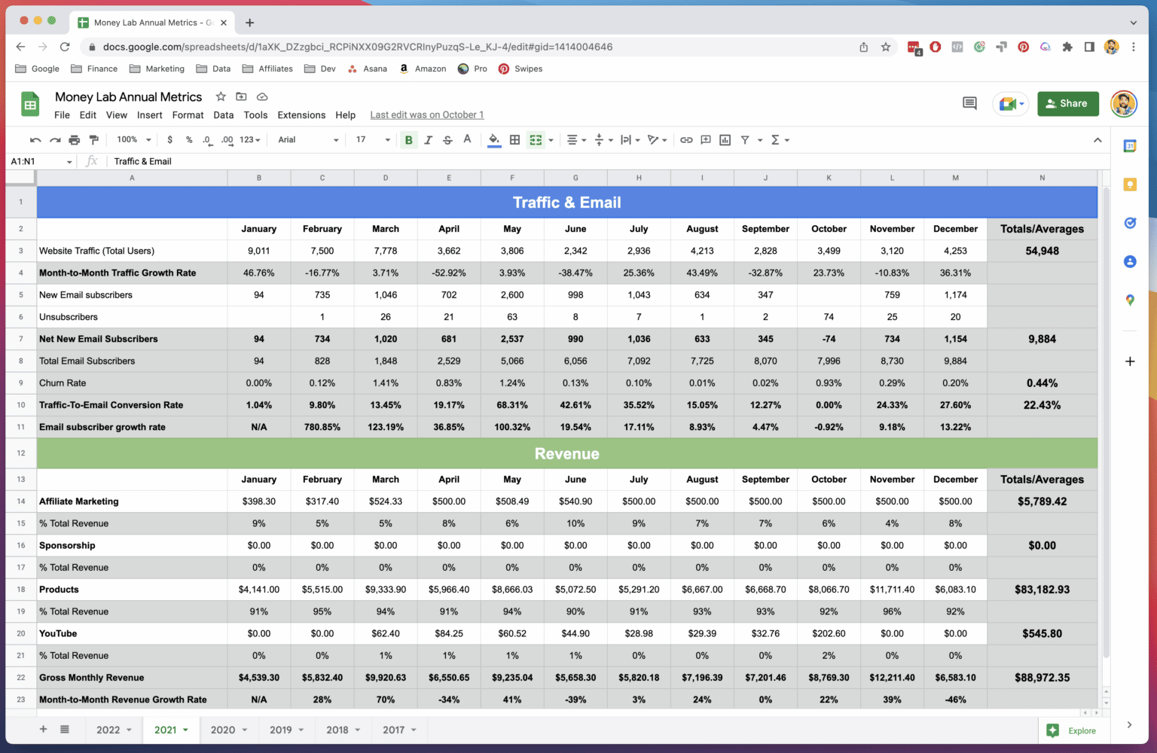Toggle bold formatting

pos(408,140)
